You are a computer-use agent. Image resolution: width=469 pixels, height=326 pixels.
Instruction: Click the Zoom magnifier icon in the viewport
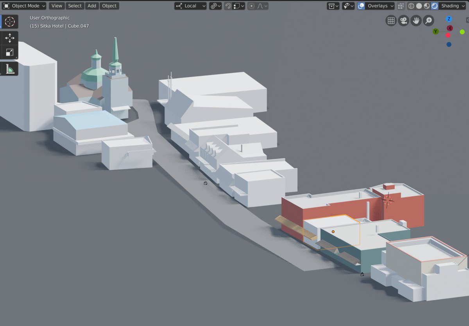tap(429, 20)
